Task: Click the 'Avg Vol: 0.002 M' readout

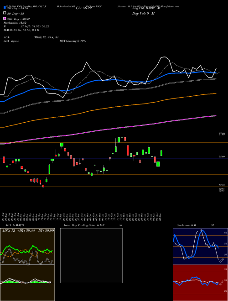Action: pos(146,8)
